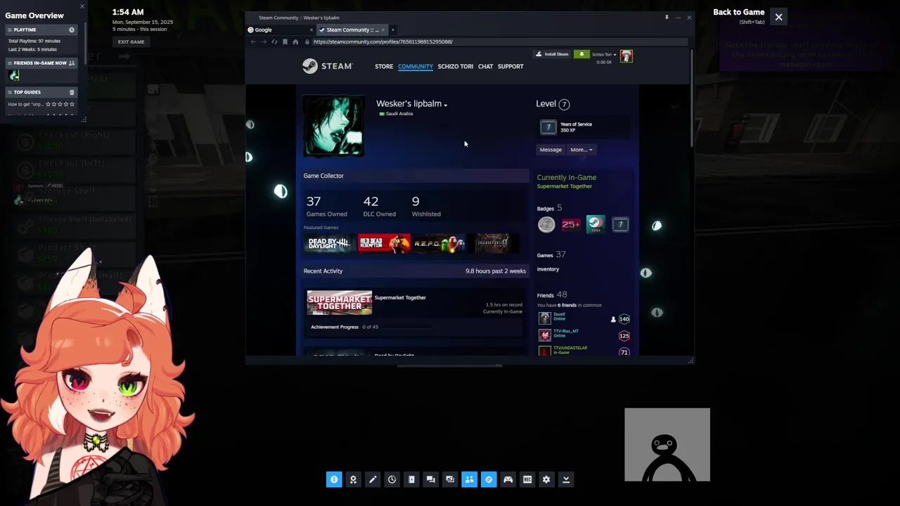
Task: Click the Steam logo in page header
Action: click(x=327, y=66)
